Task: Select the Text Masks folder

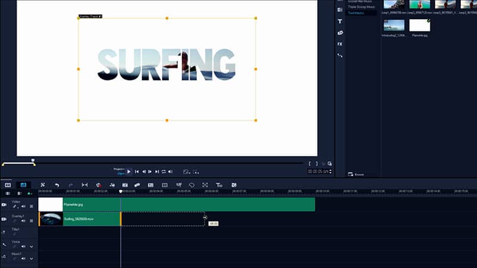Action: tap(356, 13)
